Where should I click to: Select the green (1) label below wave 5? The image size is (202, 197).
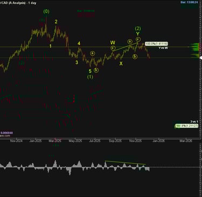click(90, 77)
